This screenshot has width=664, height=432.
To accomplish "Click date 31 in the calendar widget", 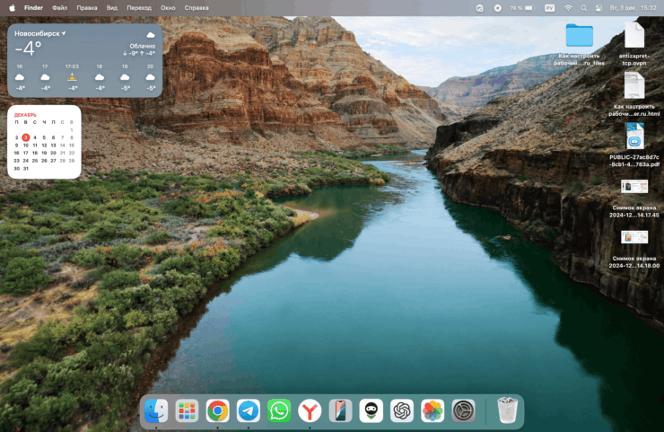I will [26, 168].
